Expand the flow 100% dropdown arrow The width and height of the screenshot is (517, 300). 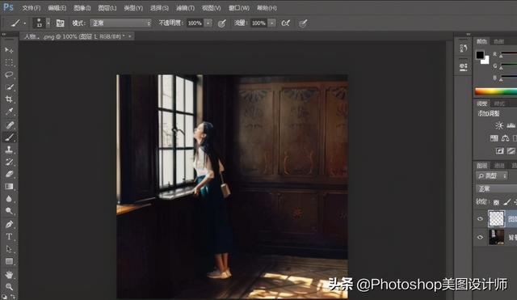272,23
